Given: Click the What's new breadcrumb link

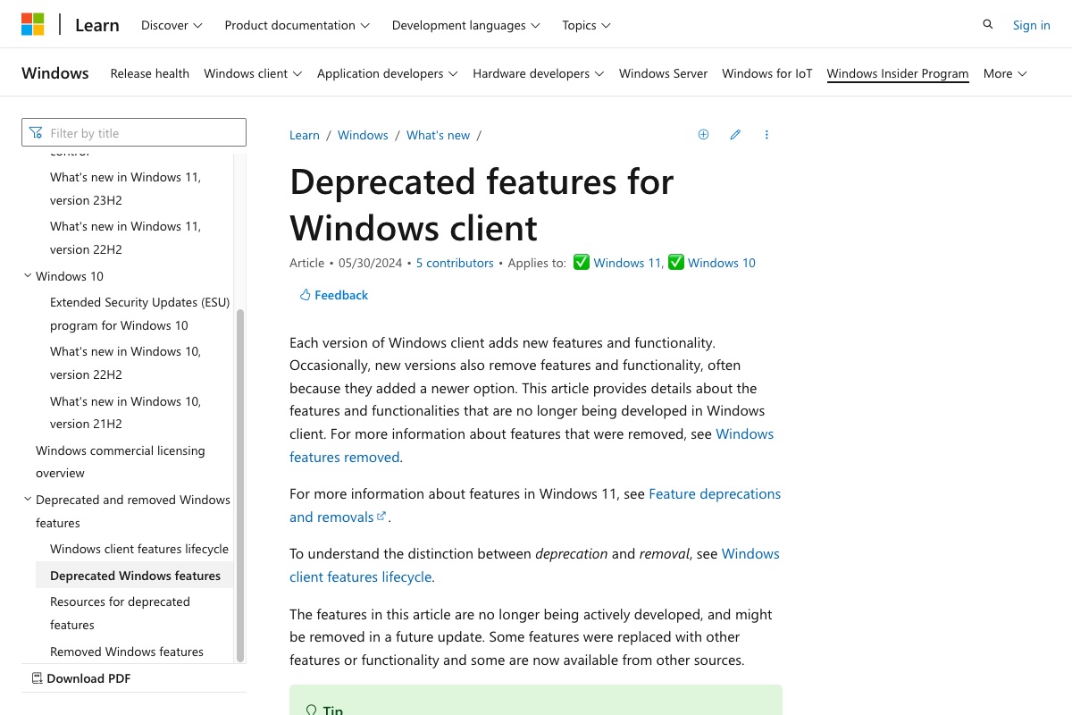Looking at the screenshot, I should click(438, 135).
